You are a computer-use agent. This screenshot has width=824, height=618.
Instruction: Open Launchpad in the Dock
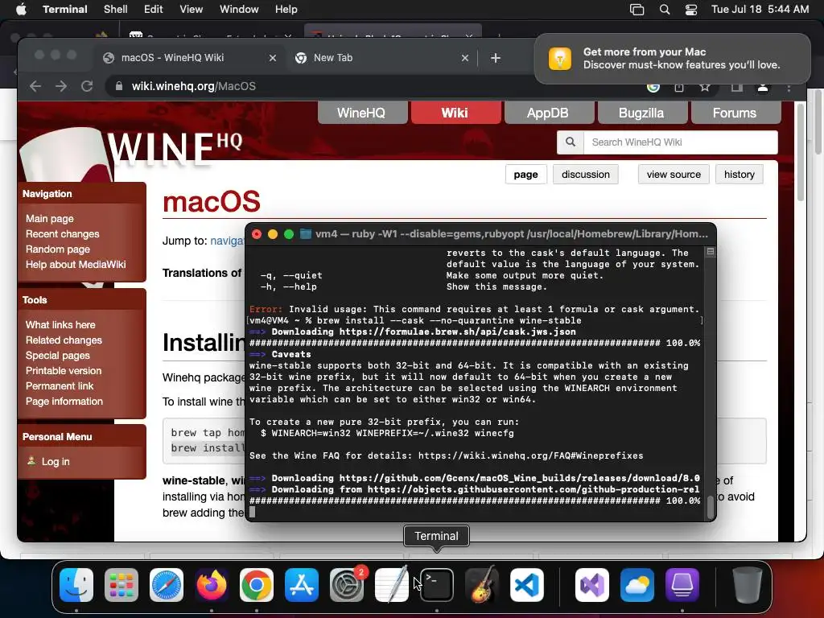pyautogui.click(x=122, y=585)
